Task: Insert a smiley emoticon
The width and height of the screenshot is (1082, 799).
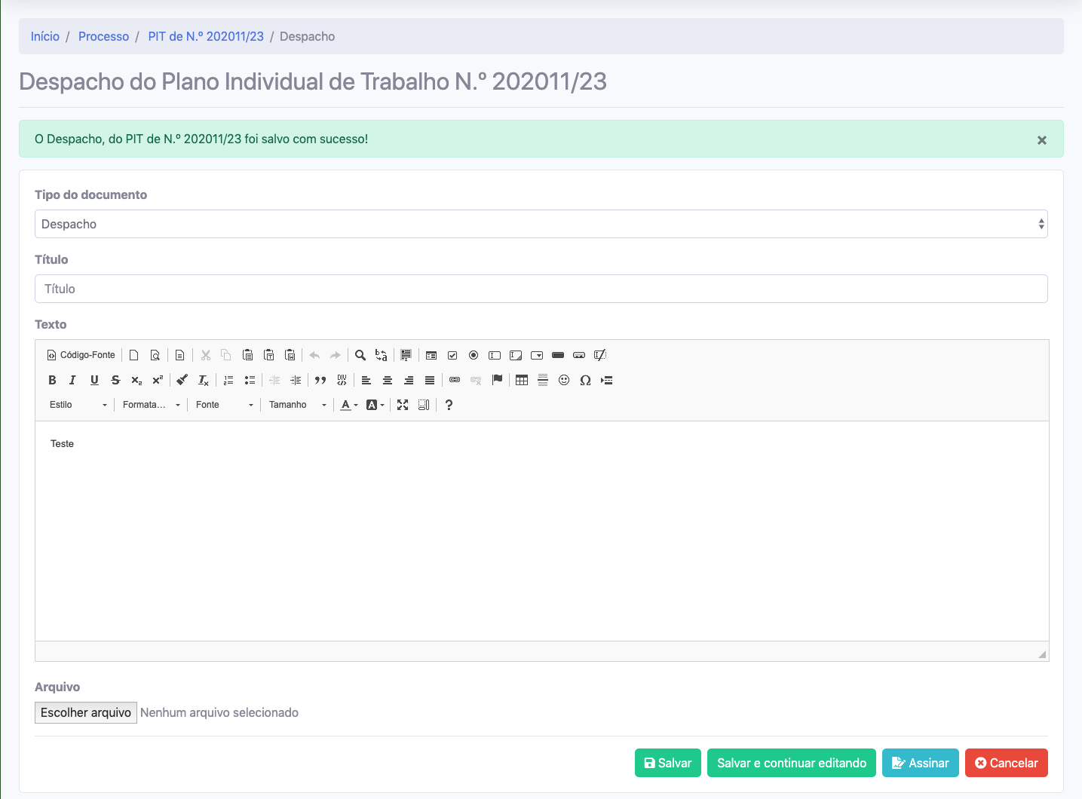Action: [x=564, y=380]
